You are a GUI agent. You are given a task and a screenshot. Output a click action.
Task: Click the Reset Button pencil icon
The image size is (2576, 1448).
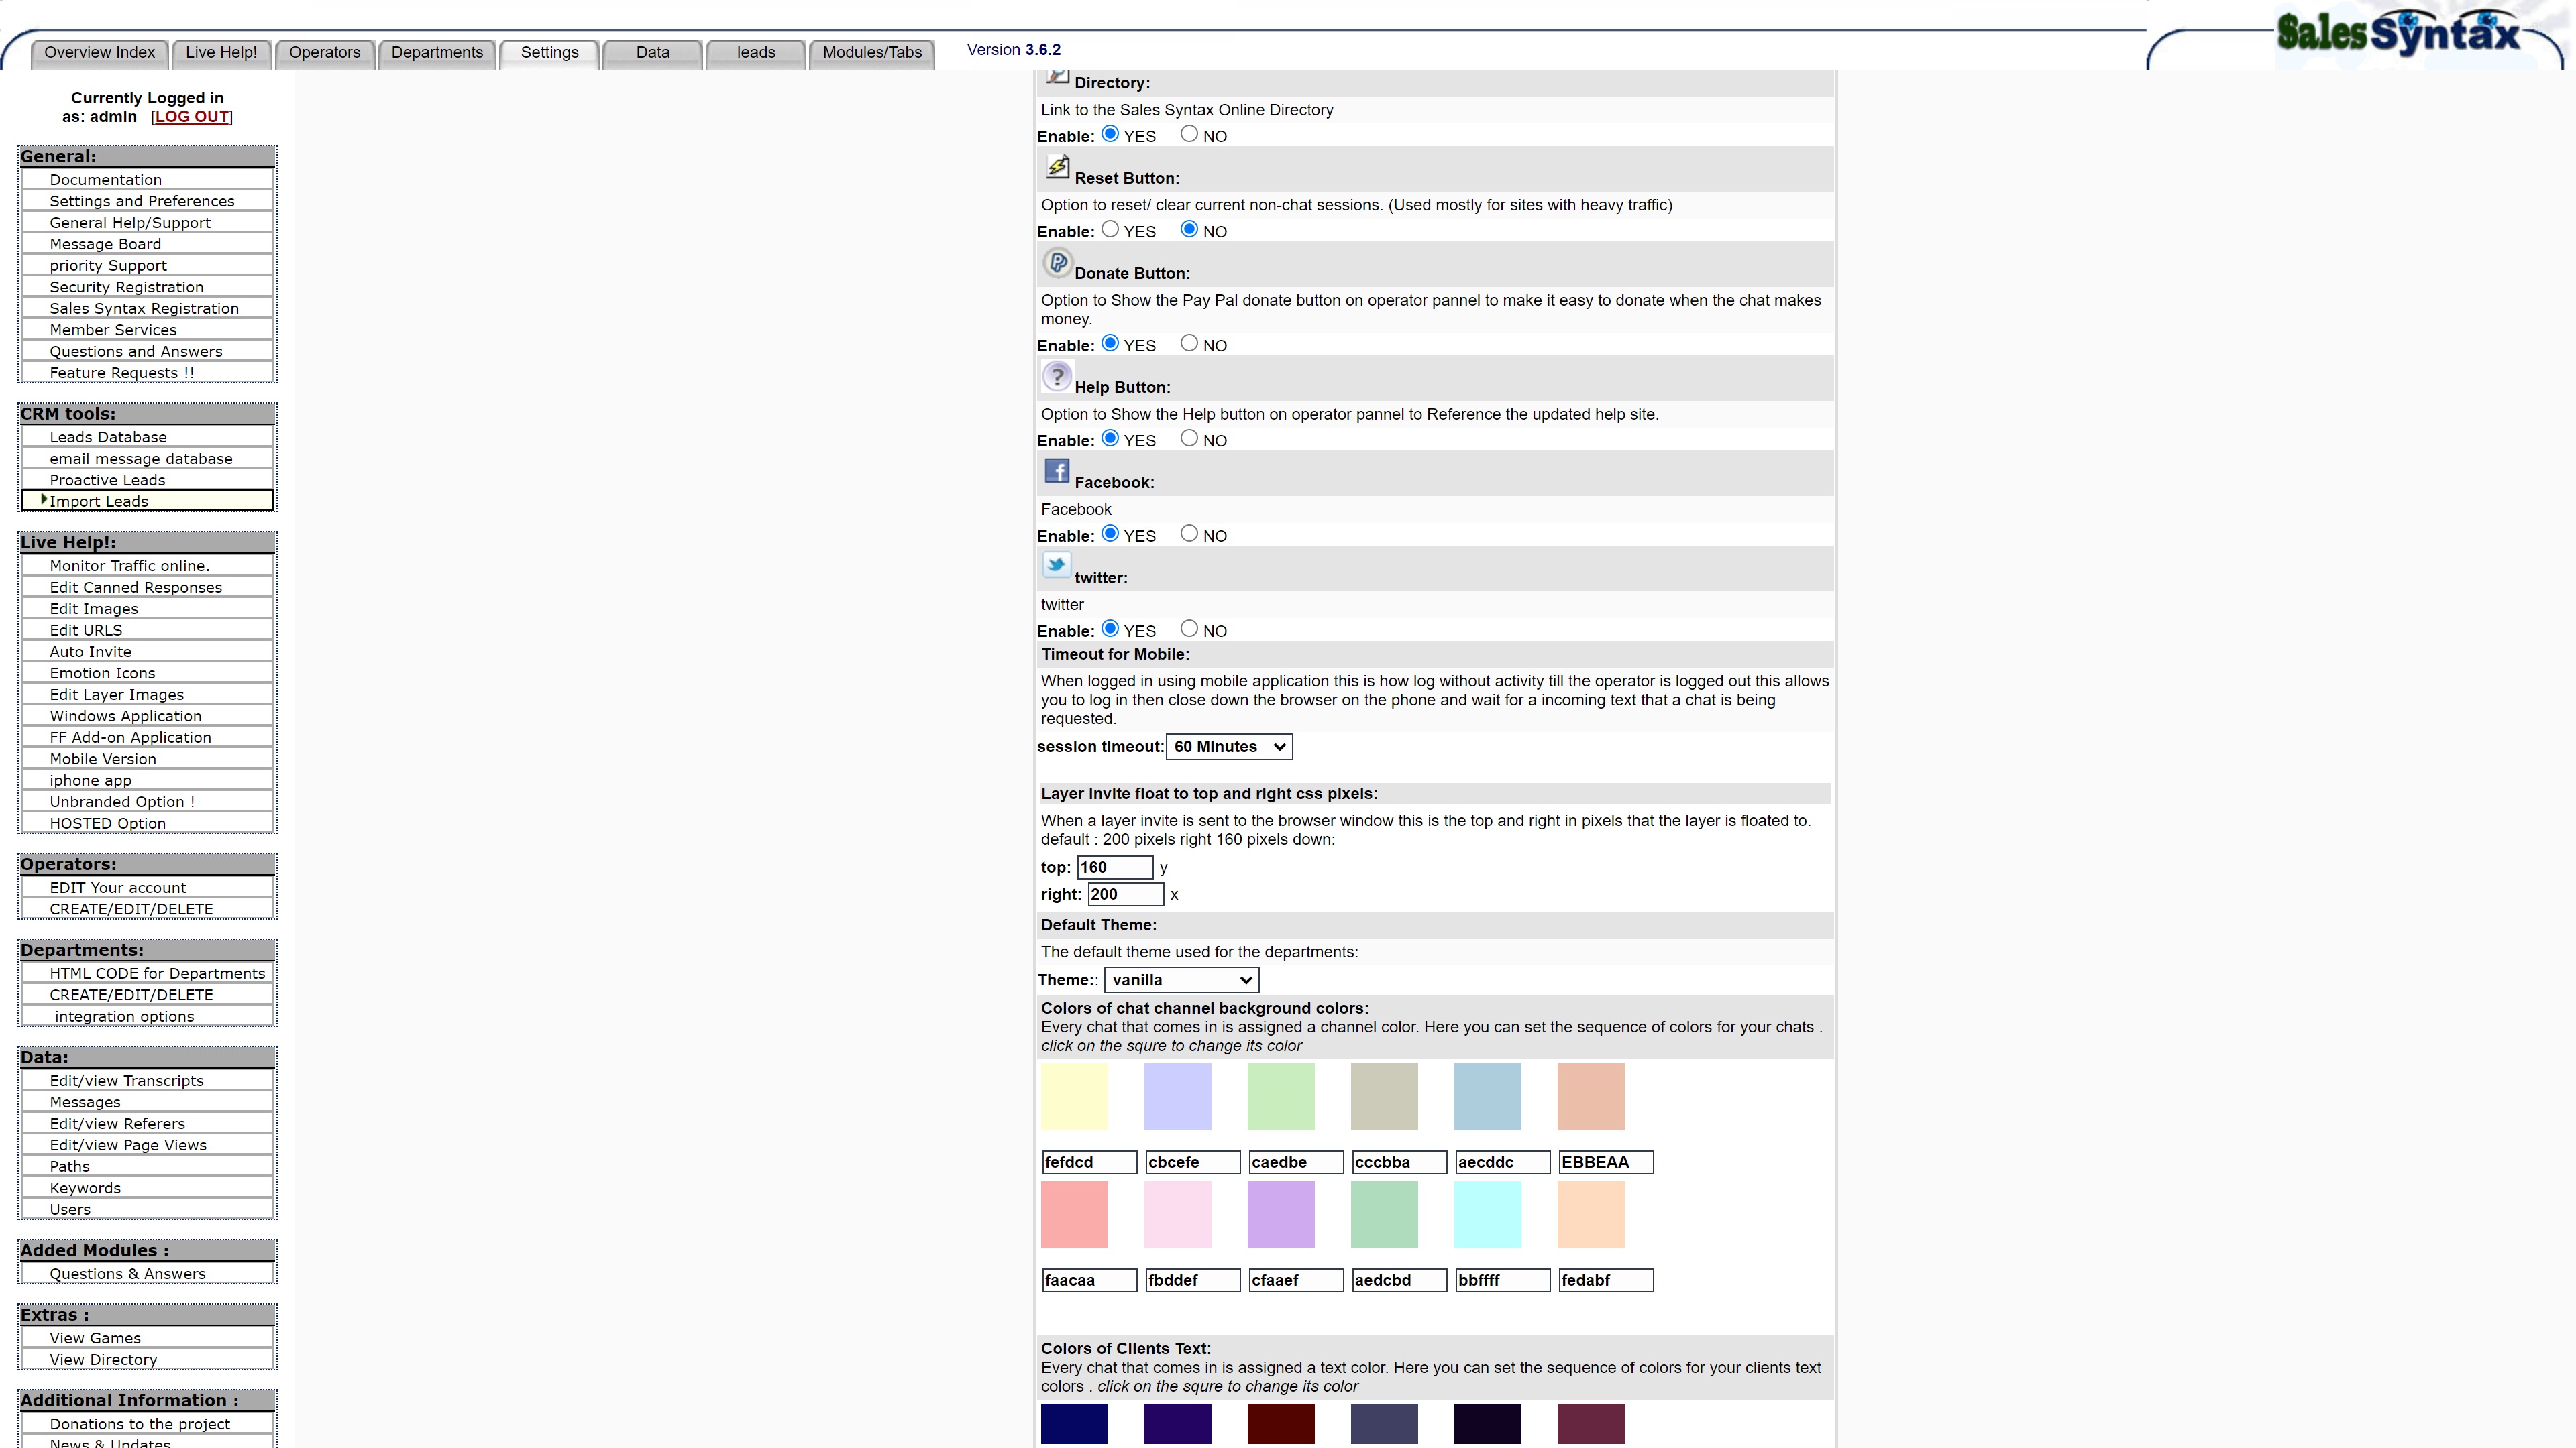(x=1057, y=167)
